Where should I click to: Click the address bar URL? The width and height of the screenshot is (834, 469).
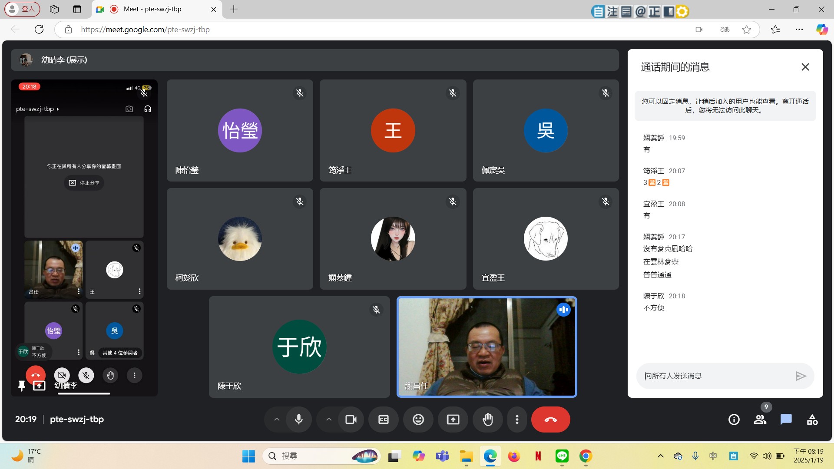(145, 30)
